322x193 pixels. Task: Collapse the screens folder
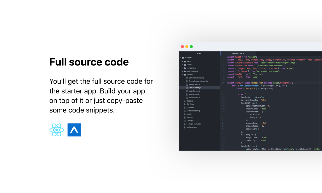point(182,74)
